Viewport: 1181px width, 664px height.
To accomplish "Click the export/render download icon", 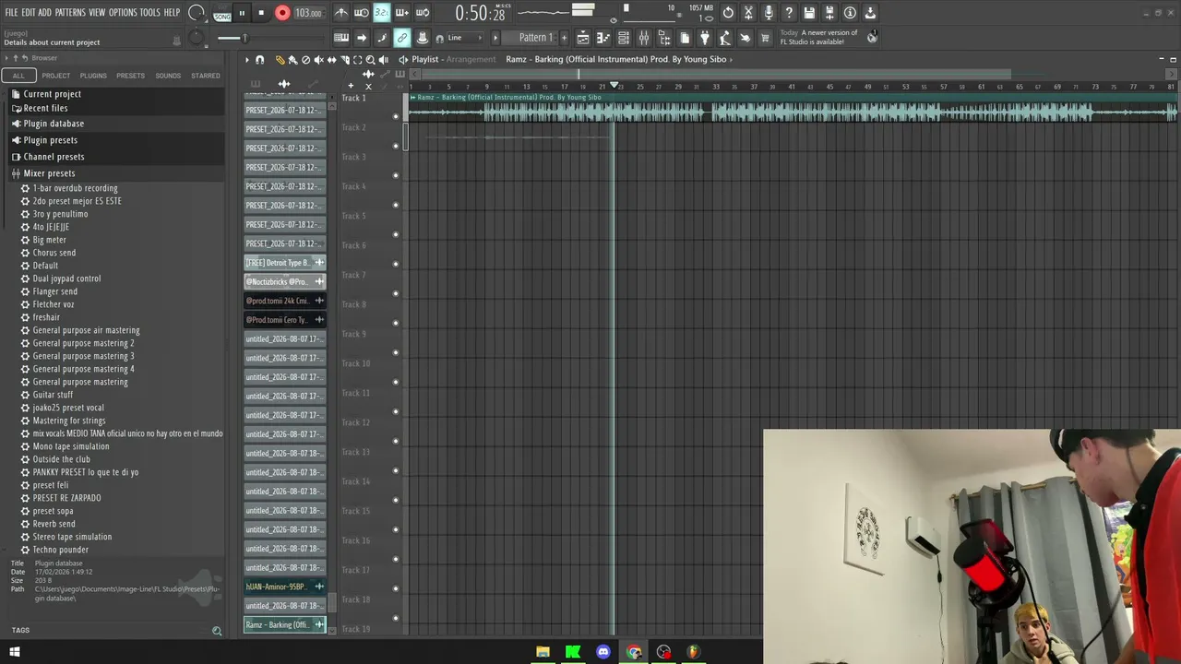I will pyautogui.click(x=870, y=13).
